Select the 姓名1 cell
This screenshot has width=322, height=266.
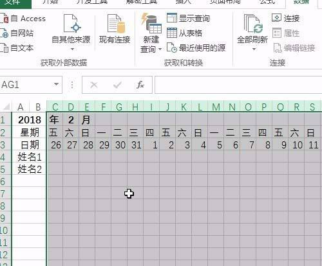(30, 157)
